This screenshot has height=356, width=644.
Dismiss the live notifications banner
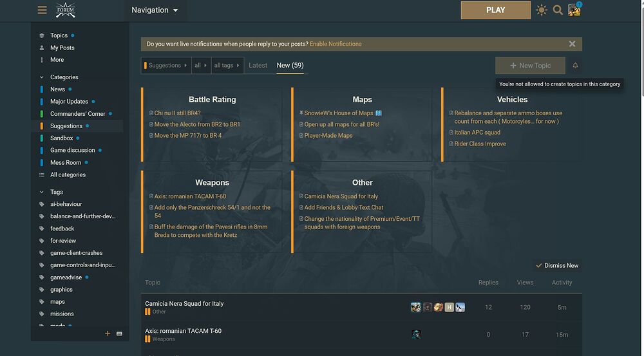pyautogui.click(x=572, y=44)
